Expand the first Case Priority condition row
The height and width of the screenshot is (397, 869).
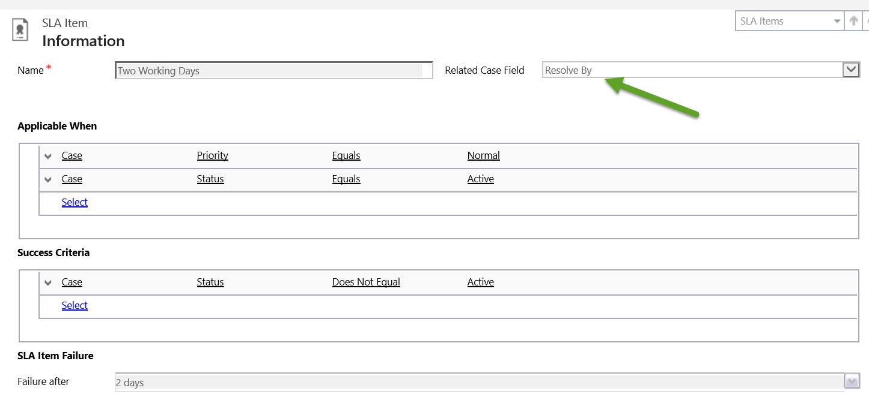[x=48, y=155]
